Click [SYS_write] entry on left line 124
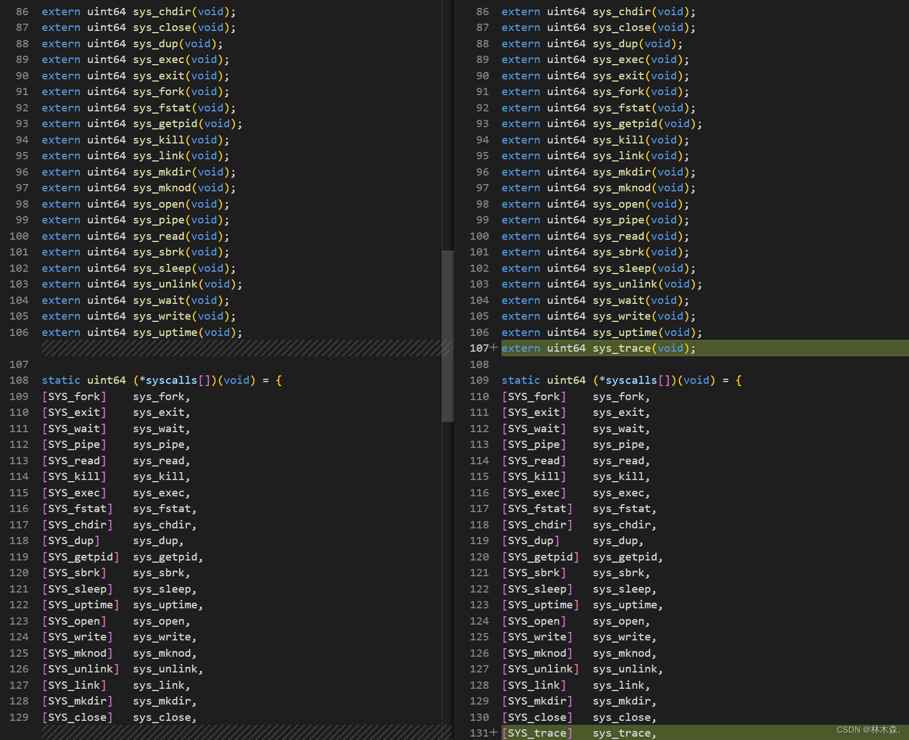 [119, 637]
